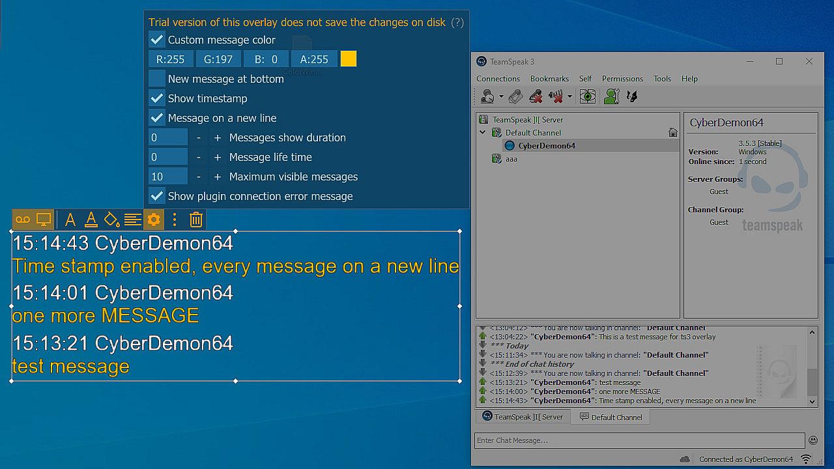Click the chat log scroll down arrow
Viewport: 834px width, 469px height.
click(x=812, y=401)
